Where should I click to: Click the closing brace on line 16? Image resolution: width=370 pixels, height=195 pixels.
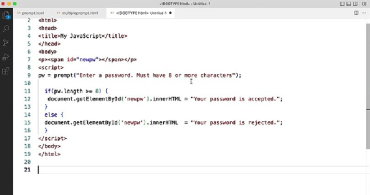pos(46,130)
